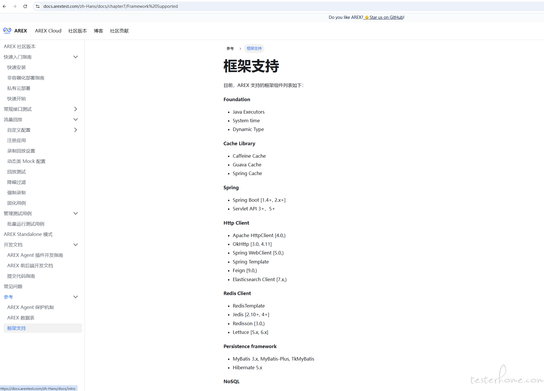Click the Cache Library heading
The image size is (544, 391).
[x=239, y=143]
